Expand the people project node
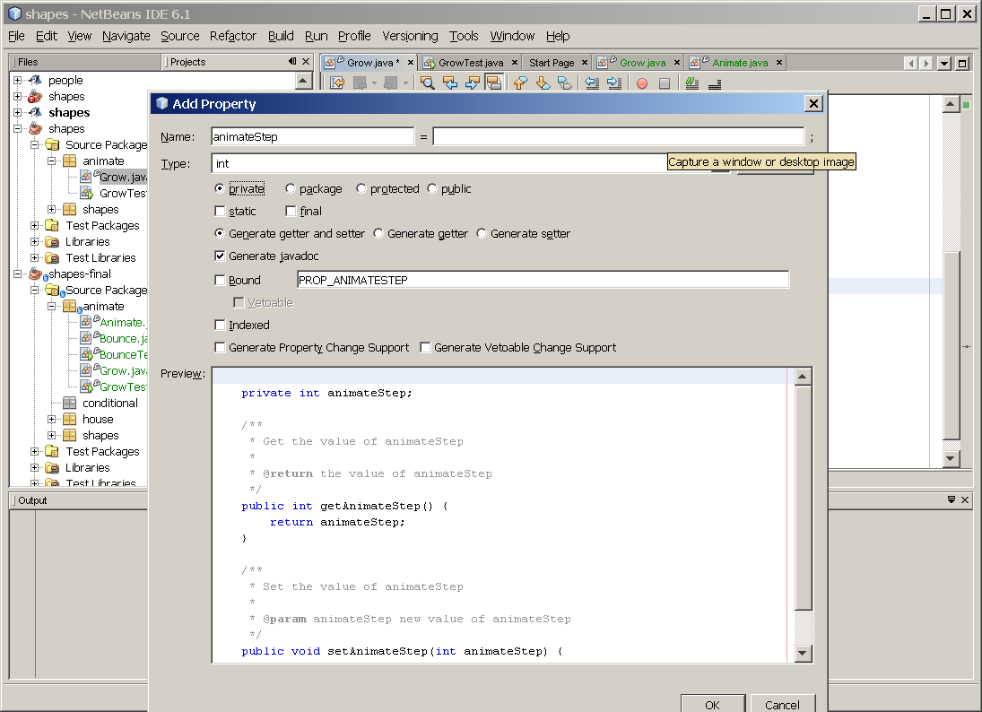This screenshot has height=712, width=982. coord(18,81)
